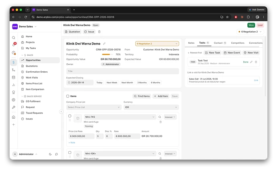Click the Add Item button
This screenshot has height=172, width=277.
(161, 96)
